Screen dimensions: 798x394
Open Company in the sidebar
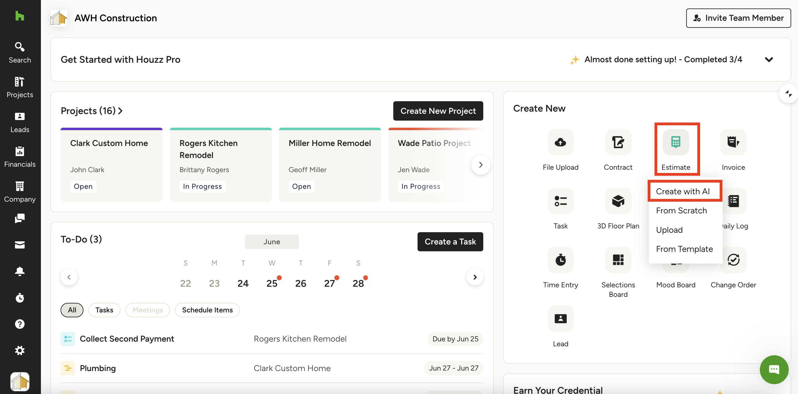pyautogui.click(x=20, y=192)
